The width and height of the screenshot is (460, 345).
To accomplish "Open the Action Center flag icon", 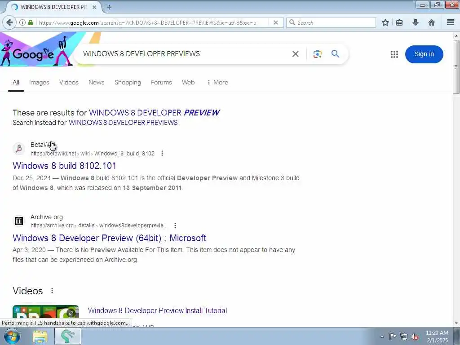I will pyautogui.click(x=393, y=336).
